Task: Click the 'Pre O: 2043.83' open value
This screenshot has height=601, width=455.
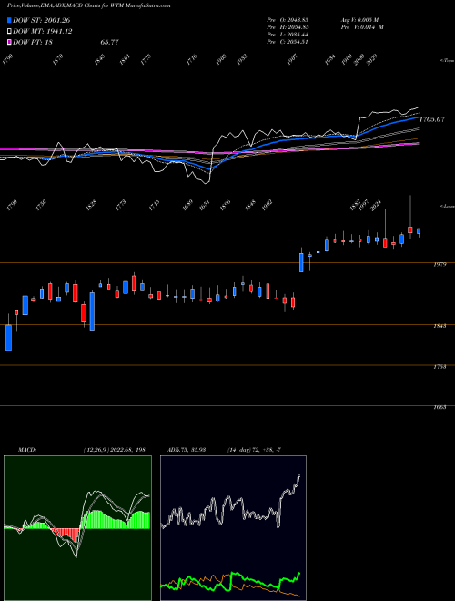Action: (x=288, y=20)
